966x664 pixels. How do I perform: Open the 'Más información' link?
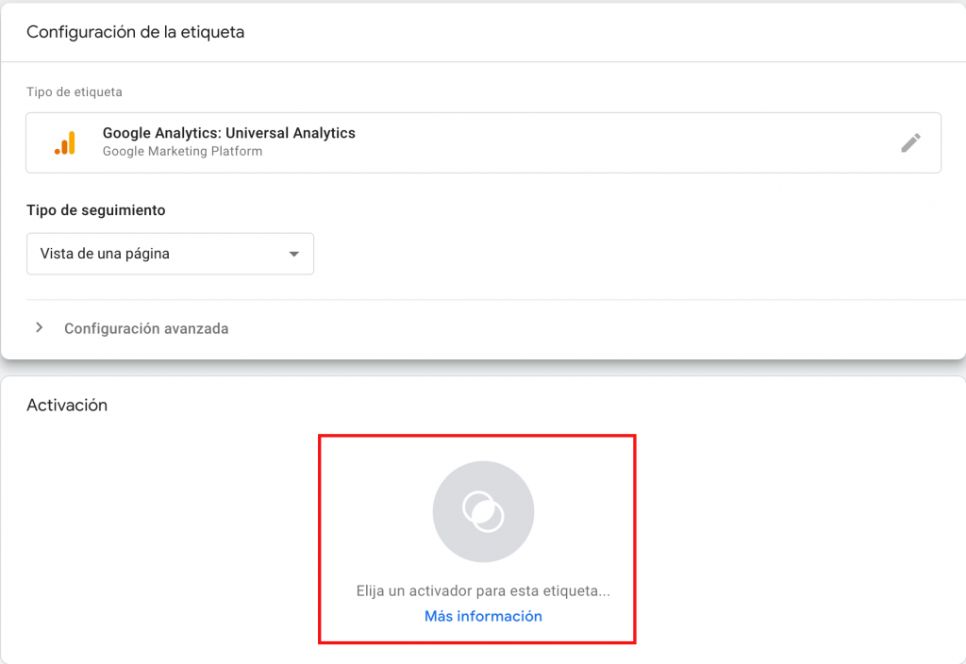[x=483, y=616]
